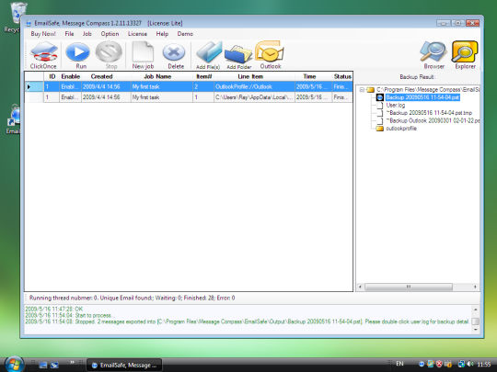The height and width of the screenshot is (372, 497).
Task: Click the log panel scroll down arrow
Action: 476,330
